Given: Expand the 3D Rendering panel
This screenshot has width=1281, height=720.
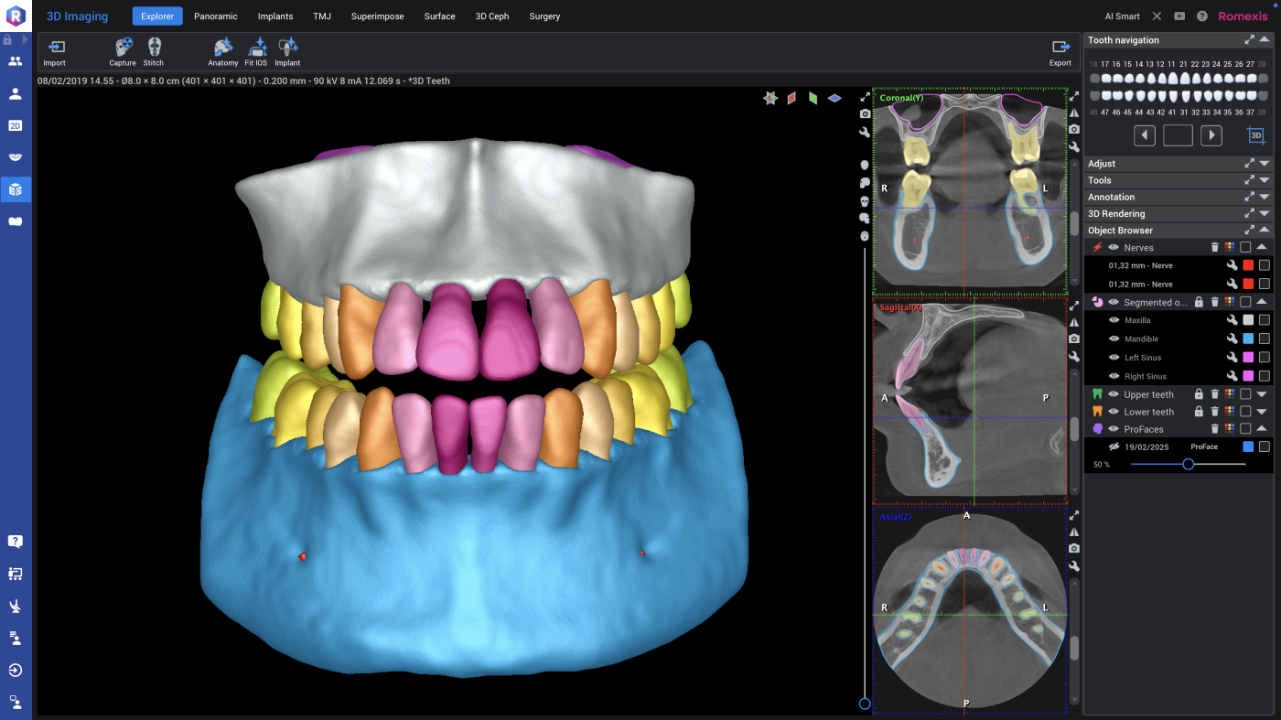Looking at the screenshot, I should (1264, 214).
